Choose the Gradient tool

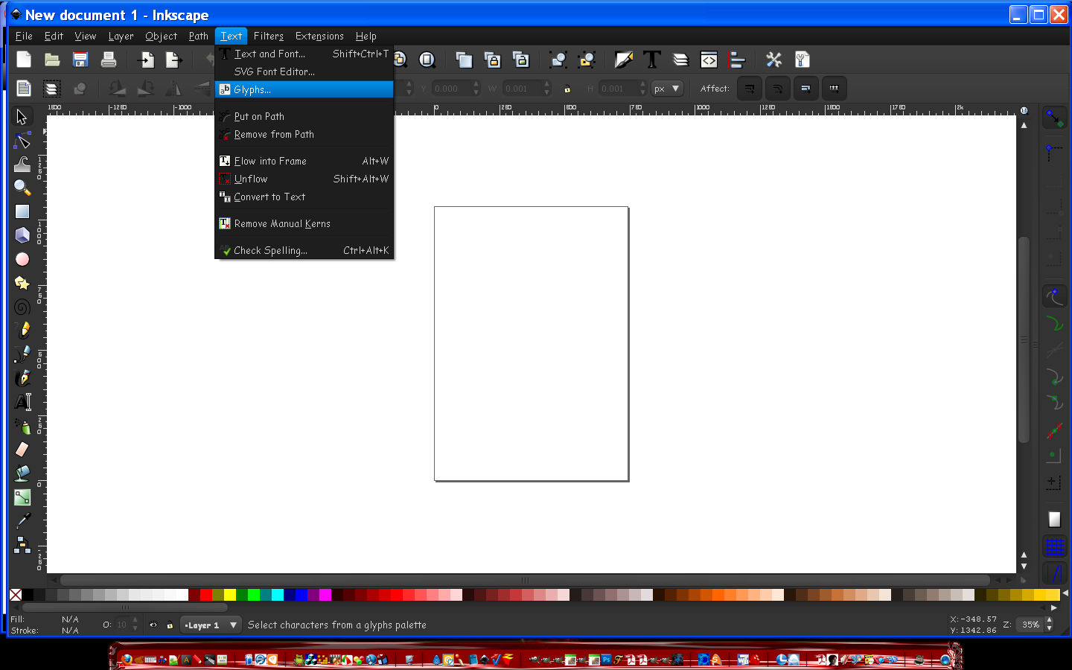point(22,497)
